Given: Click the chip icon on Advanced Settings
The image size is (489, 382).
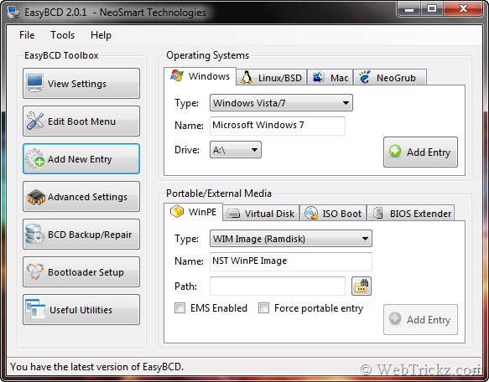Looking at the screenshot, I should [x=35, y=197].
